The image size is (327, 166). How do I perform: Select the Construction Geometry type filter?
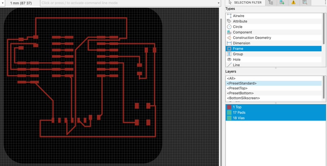pyautogui.click(x=273, y=38)
